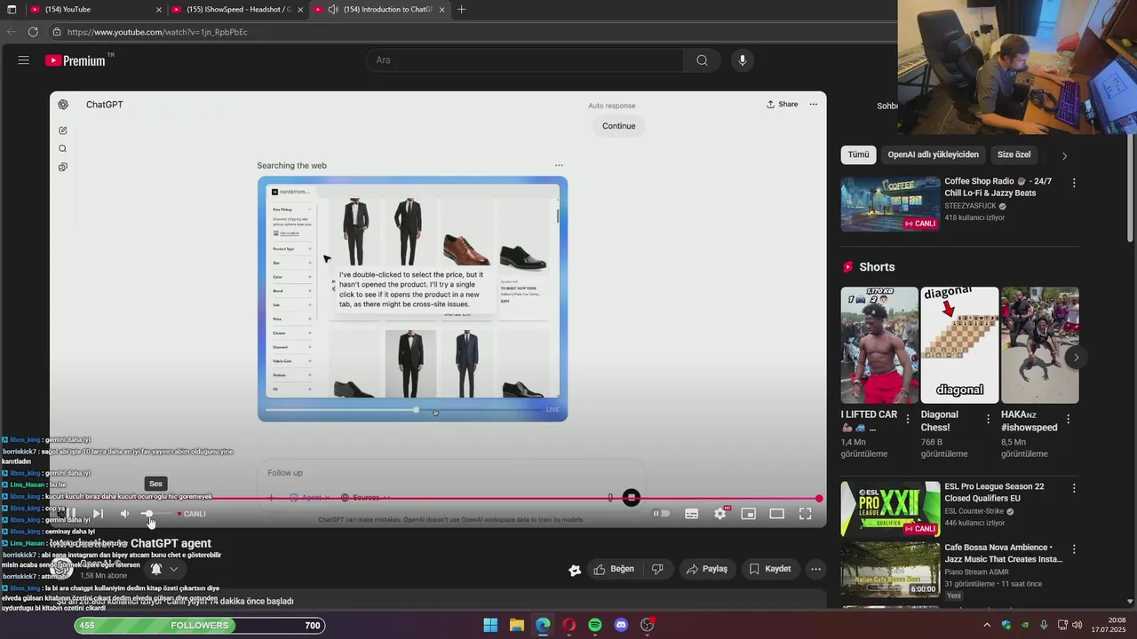
Task: Open the Windows Start menu
Action: 490,626
